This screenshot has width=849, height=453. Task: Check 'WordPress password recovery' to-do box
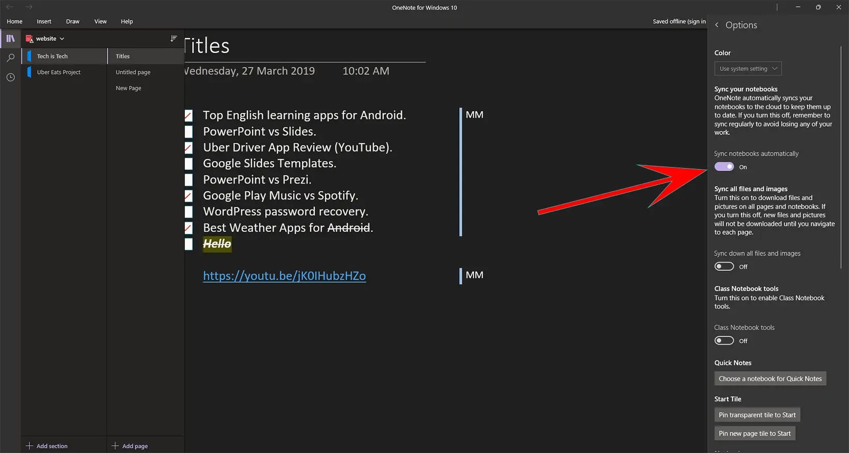tap(188, 212)
